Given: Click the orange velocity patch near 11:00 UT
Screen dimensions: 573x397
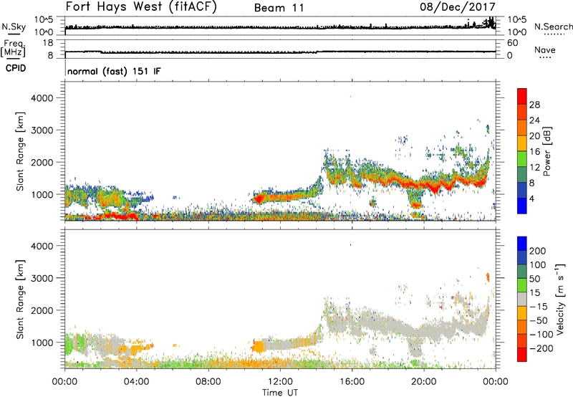Looking at the screenshot, I should pyautogui.click(x=258, y=347).
